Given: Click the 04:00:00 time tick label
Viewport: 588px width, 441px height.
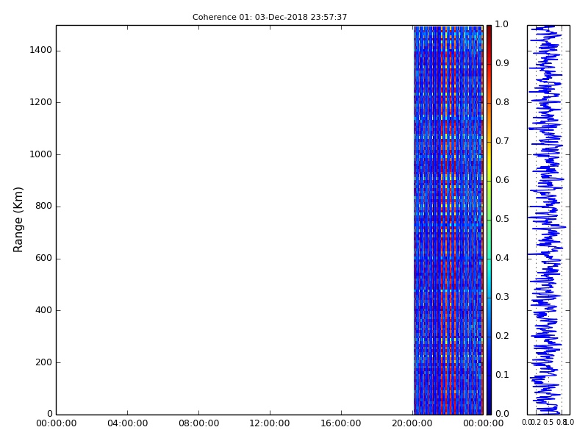Looking at the screenshot, I should [x=127, y=423].
